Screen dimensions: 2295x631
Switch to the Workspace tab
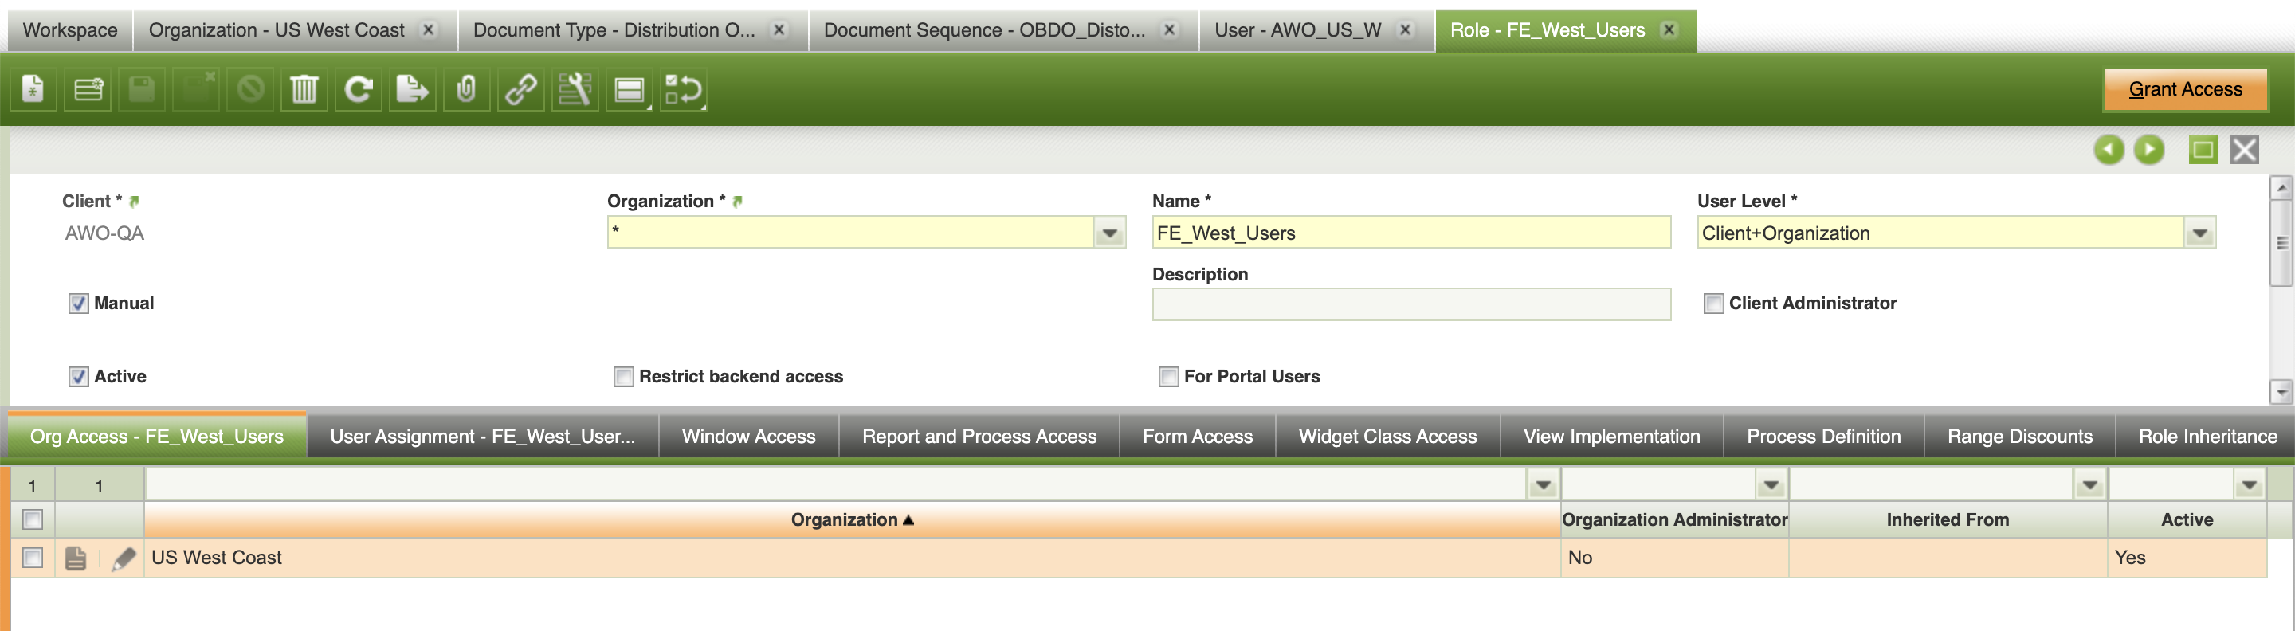tap(70, 30)
